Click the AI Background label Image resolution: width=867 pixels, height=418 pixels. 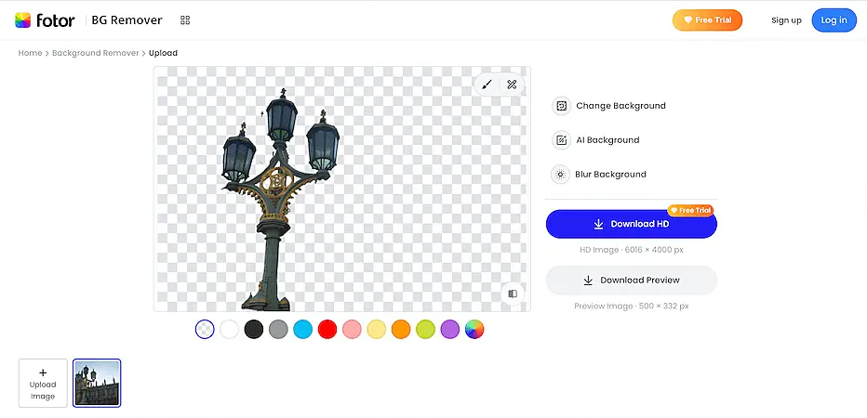click(607, 139)
